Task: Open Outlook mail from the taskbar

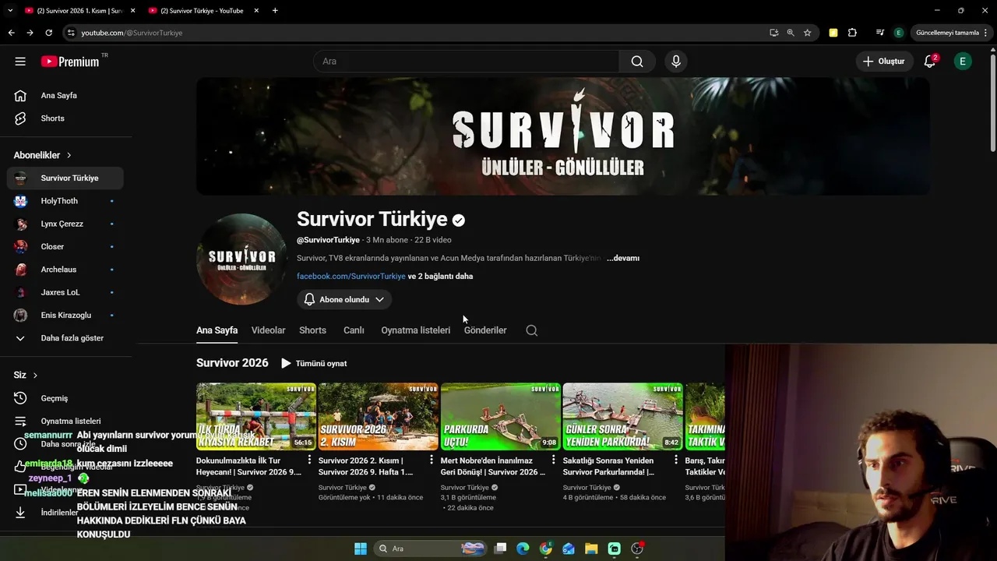Action: tap(569, 549)
